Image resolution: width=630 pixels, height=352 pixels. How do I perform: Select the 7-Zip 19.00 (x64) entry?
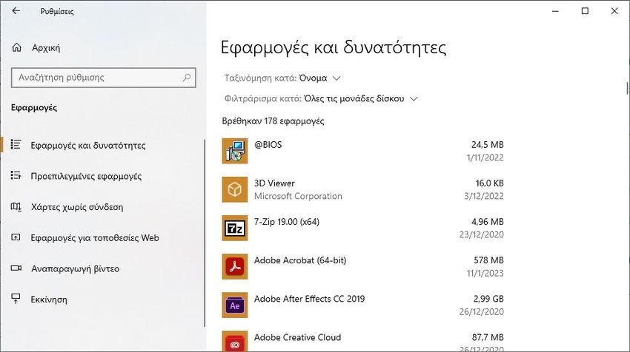(287, 222)
